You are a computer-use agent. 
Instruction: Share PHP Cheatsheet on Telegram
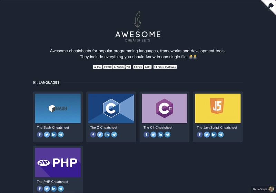(x=61, y=189)
